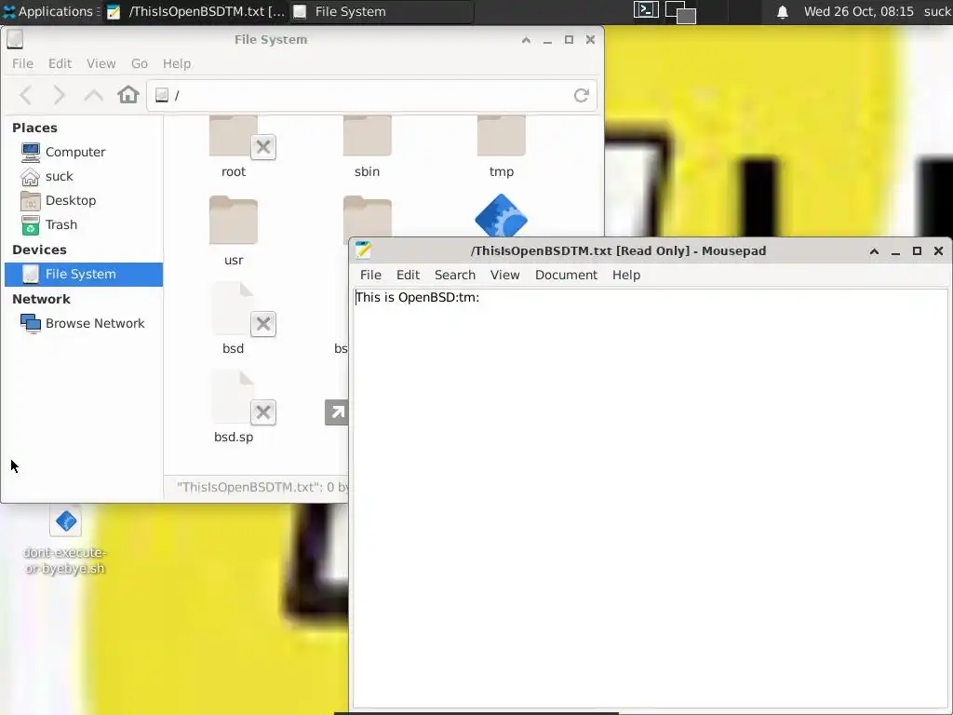
Task: Select the sbin folder icon
Action: (367, 137)
